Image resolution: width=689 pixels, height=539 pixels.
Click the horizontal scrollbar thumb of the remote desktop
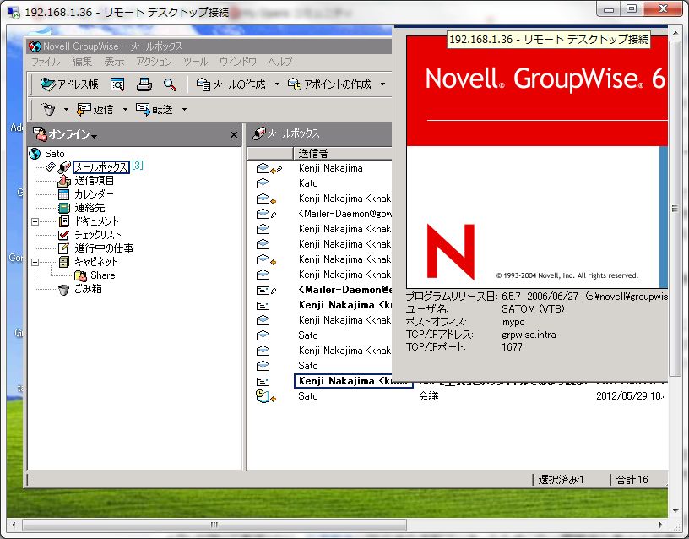(x=214, y=525)
